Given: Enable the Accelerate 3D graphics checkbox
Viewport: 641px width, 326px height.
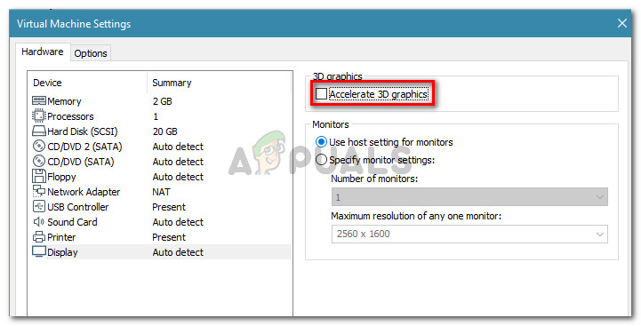Looking at the screenshot, I should point(321,94).
